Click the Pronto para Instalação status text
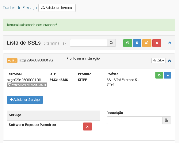The width and height of the screenshot is (179, 143). pos(83,58)
